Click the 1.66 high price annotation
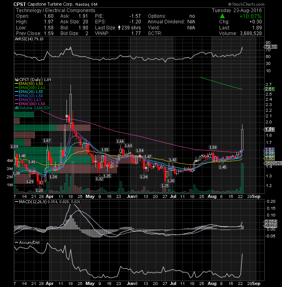The height and width of the screenshot is (287, 282). pyautogui.click(x=120, y=141)
